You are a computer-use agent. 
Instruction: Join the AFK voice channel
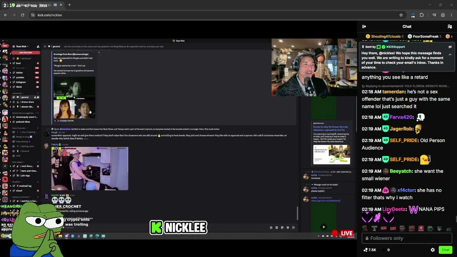26,156
